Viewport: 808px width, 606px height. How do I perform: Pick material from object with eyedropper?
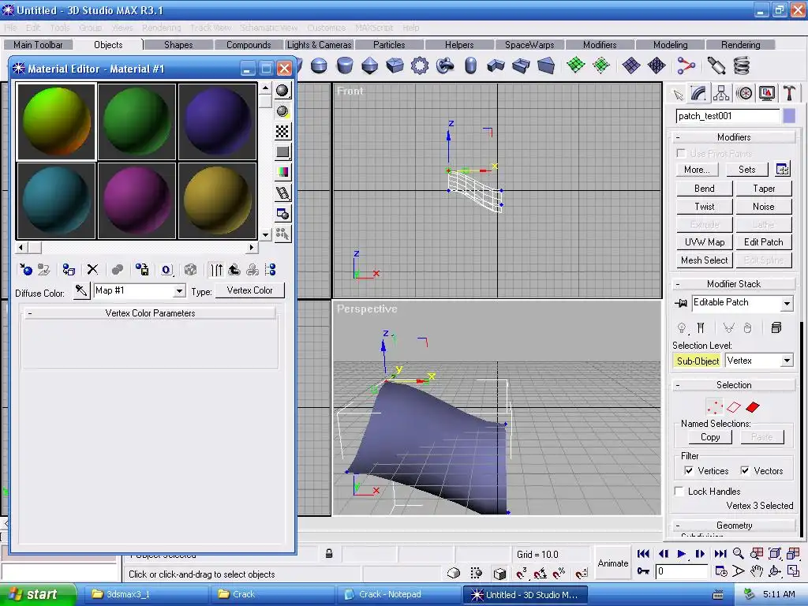[x=81, y=290]
